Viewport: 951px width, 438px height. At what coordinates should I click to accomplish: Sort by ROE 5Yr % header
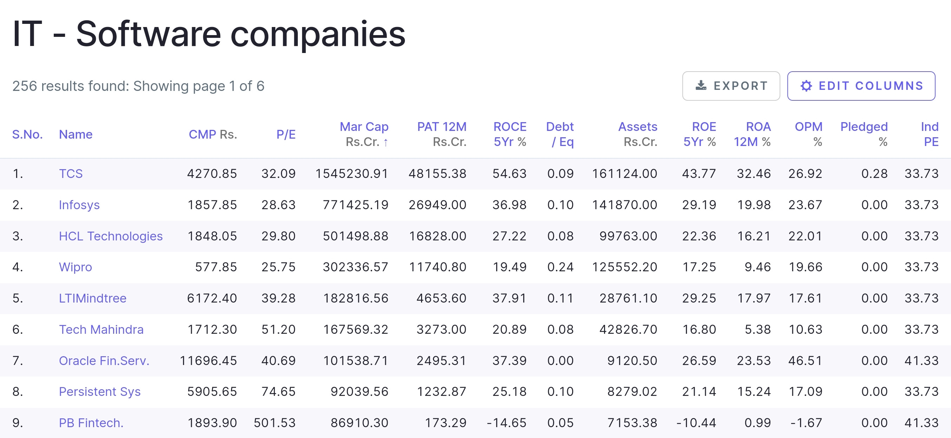[x=700, y=134]
